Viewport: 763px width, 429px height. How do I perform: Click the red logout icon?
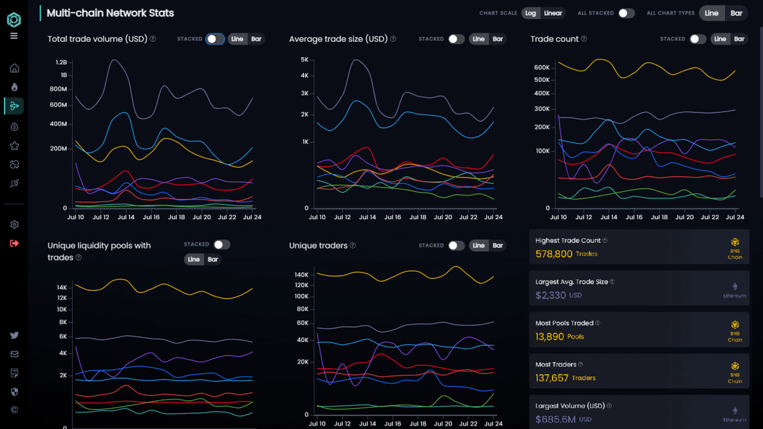14,243
